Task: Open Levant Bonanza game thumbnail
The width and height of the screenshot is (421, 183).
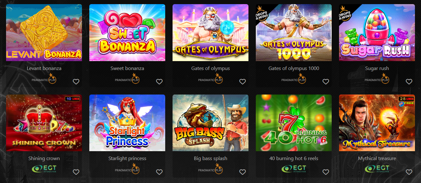Action: click(44, 32)
